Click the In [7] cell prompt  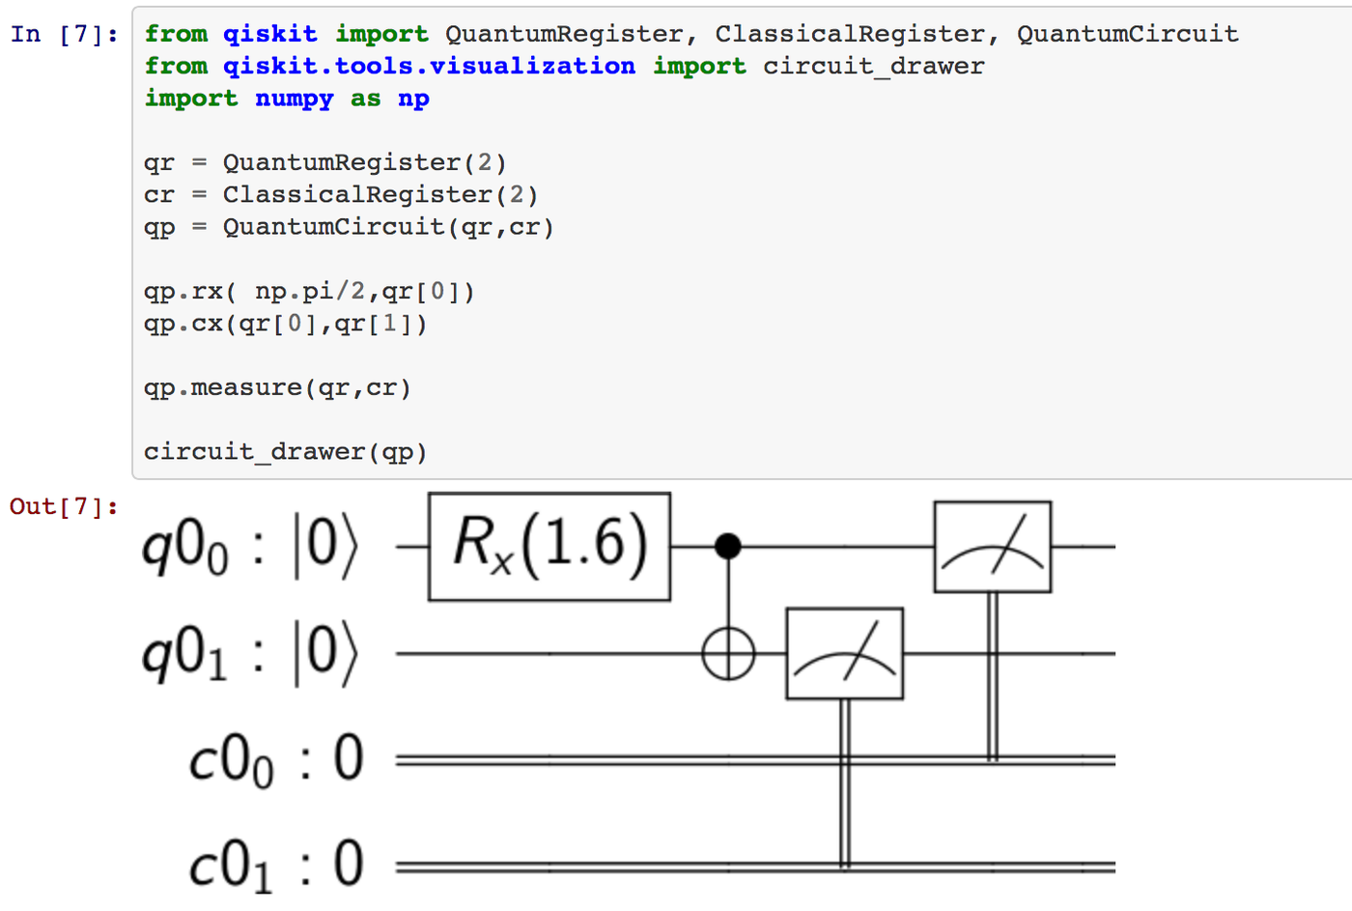pyautogui.click(x=65, y=35)
